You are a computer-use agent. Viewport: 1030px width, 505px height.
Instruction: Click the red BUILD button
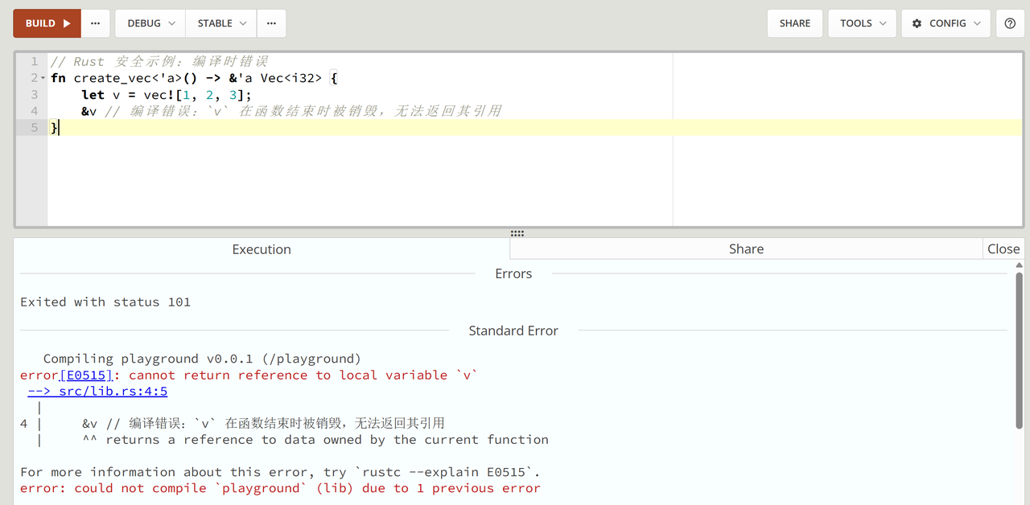pyautogui.click(x=47, y=23)
